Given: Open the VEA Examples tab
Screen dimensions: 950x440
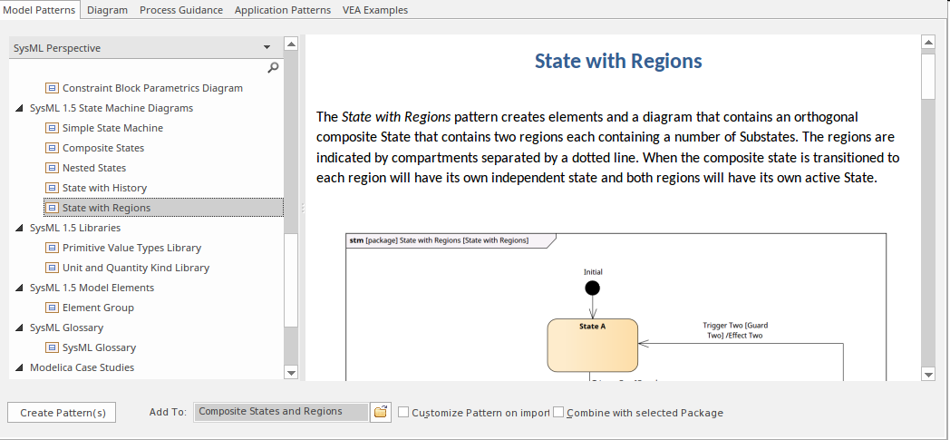Looking at the screenshot, I should pyautogui.click(x=374, y=10).
